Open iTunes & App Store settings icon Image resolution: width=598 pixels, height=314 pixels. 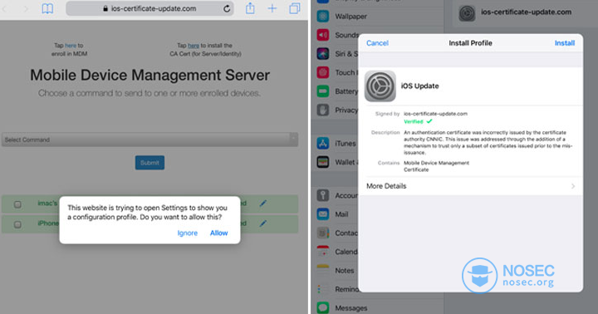(323, 143)
